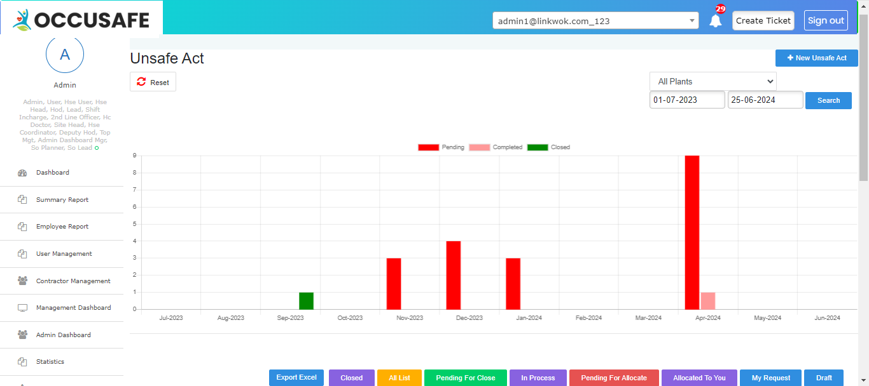
Task: Click the Summary Report sidebar icon
Action: pyautogui.click(x=22, y=199)
